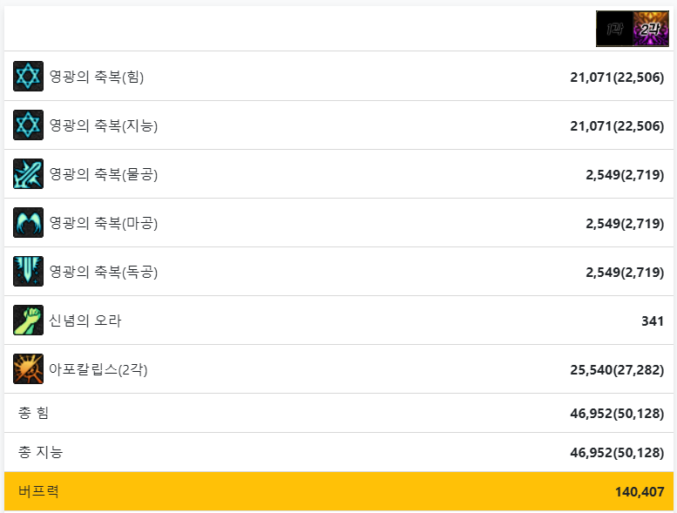This screenshot has height=513, width=677.
Task: Click the 영광의 축복(힘) label
Action: (97, 77)
